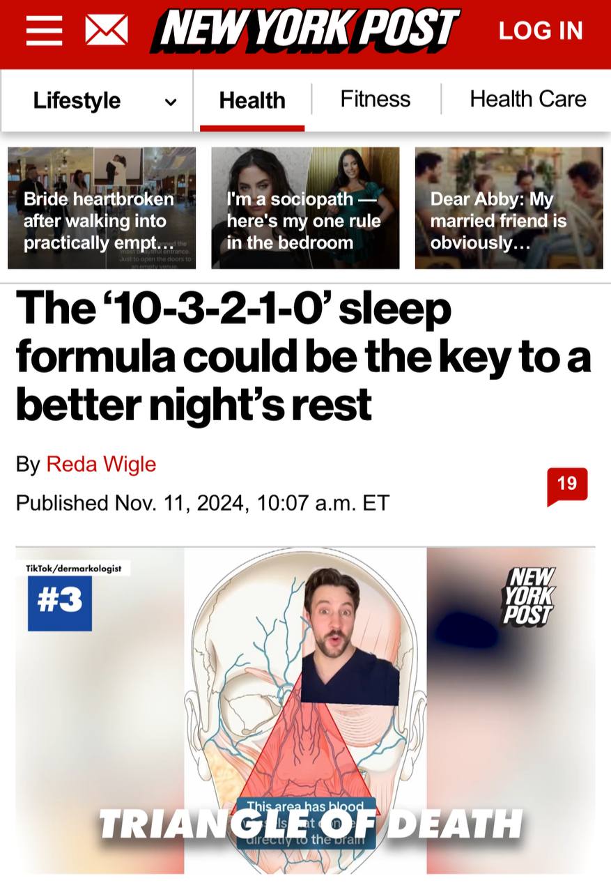The height and width of the screenshot is (892, 611).
Task: Click the chevron next to Lifestyle
Action: (170, 102)
